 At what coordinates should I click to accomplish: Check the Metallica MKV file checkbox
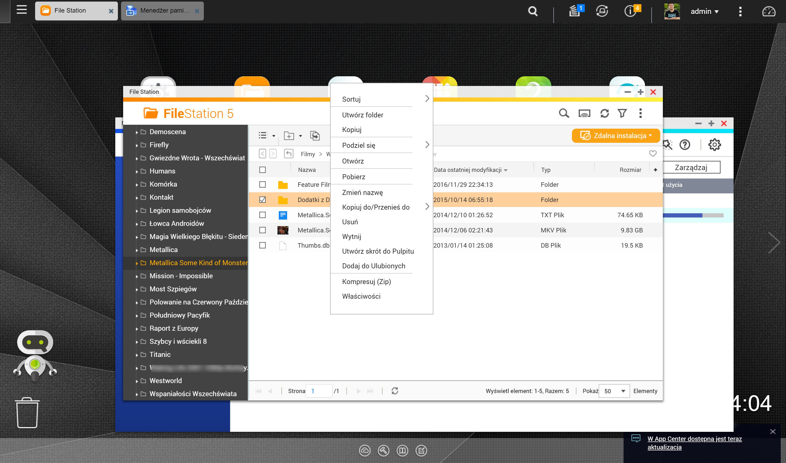pos(263,230)
